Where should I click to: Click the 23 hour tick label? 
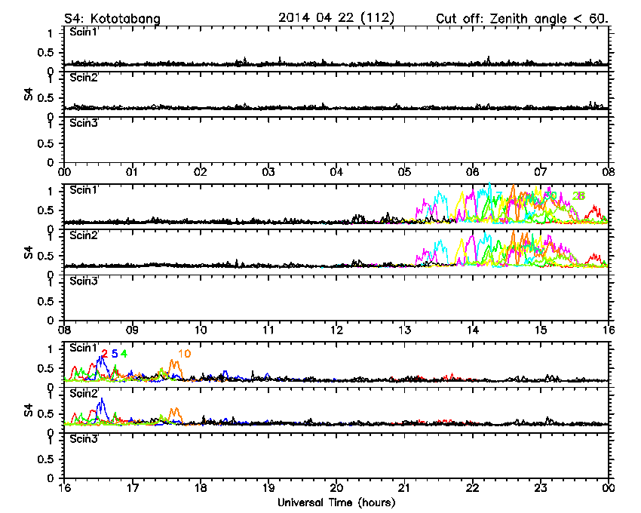(x=541, y=488)
